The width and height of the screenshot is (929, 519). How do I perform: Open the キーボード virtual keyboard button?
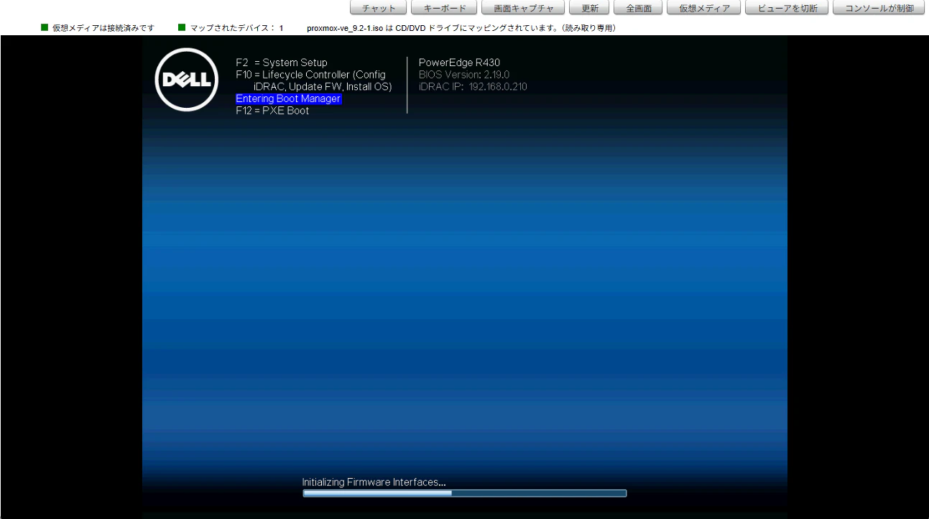click(x=443, y=9)
